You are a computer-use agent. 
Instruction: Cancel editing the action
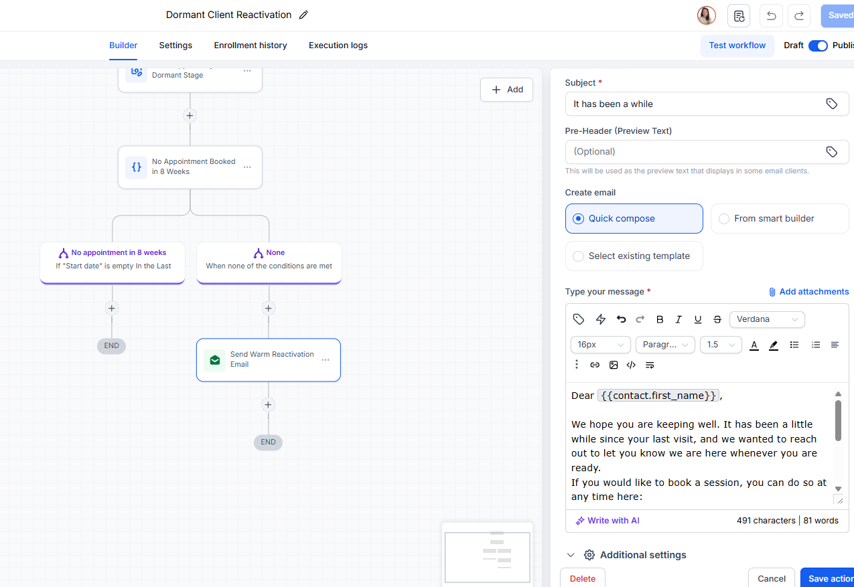coord(772,578)
